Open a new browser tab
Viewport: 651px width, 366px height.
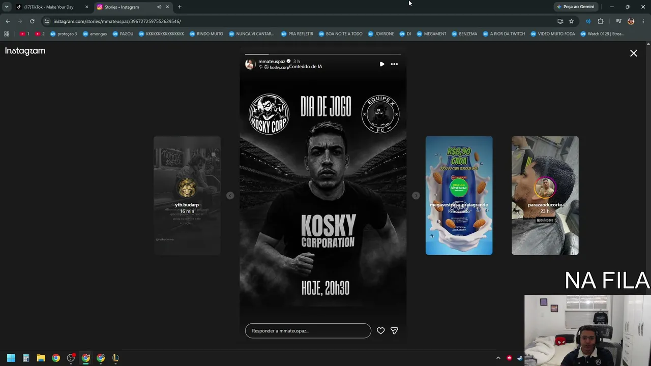click(180, 7)
